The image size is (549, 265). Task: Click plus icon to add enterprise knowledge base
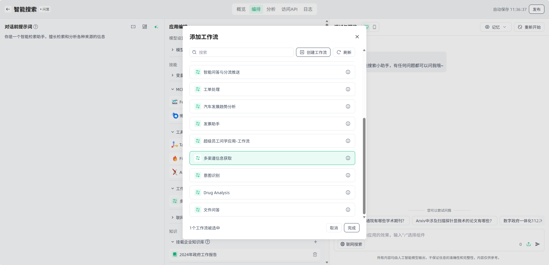315,242
